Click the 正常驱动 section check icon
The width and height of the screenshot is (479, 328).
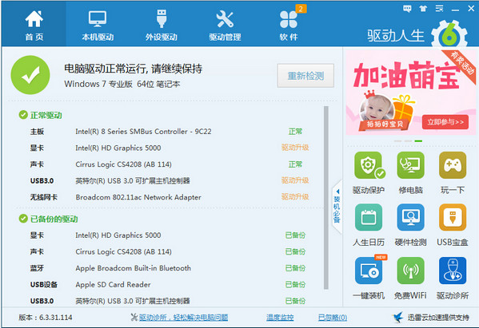(x=23, y=115)
